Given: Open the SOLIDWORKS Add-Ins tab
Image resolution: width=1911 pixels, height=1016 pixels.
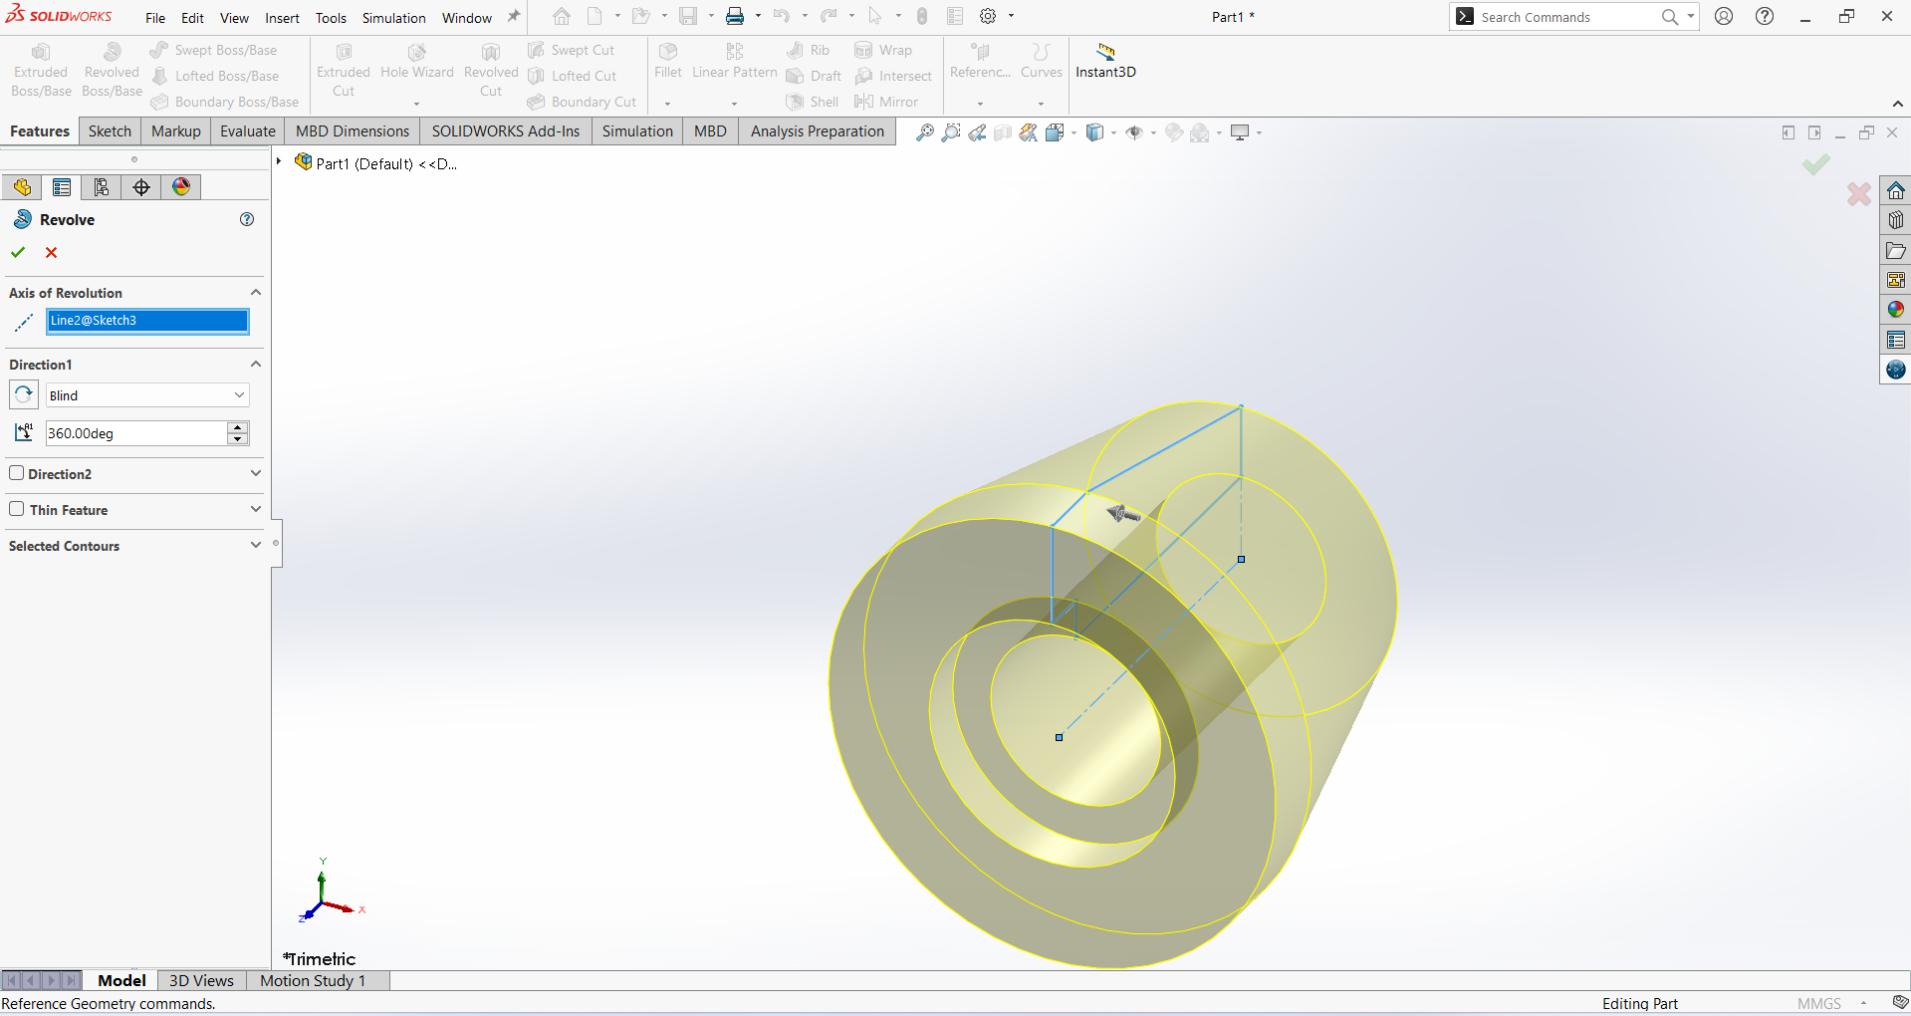Looking at the screenshot, I should click(506, 131).
